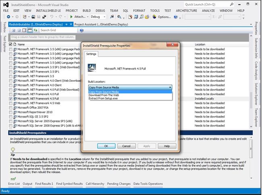262x195 pixels.
Task: Open the Navigate Backward history dropdown arrow
Action: (12, 17)
